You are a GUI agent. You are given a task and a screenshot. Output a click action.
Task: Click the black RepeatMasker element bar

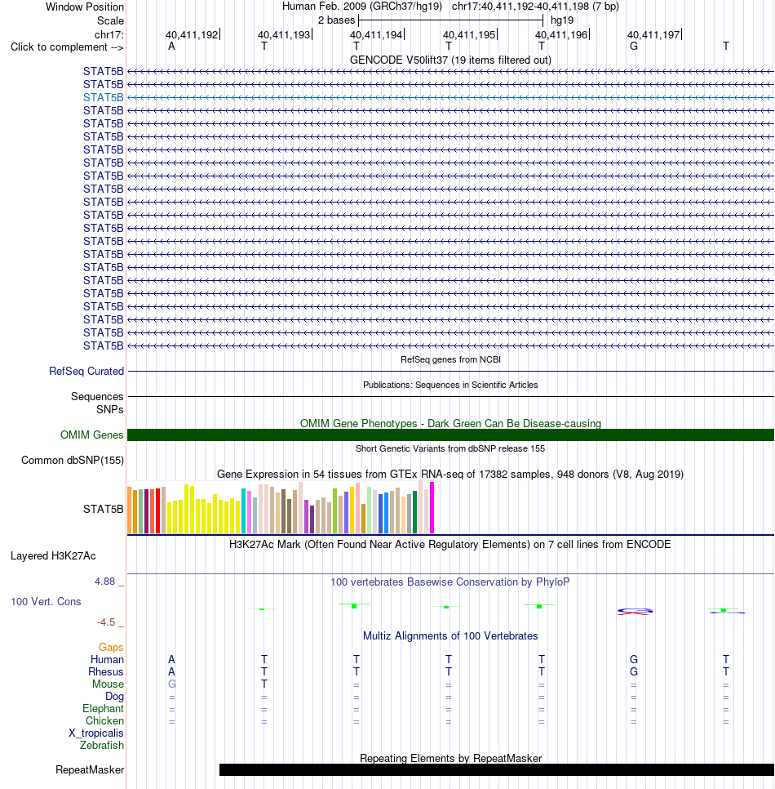[497, 770]
